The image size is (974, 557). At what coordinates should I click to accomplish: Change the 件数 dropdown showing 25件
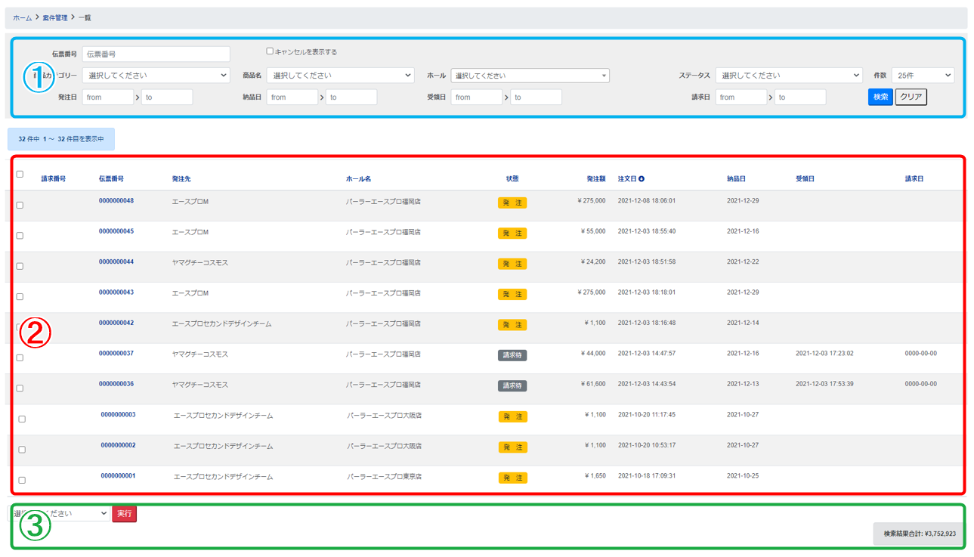[x=922, y=76]
